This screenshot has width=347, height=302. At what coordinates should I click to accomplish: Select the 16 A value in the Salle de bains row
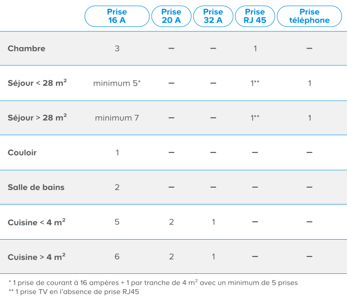[x=117, y=187]
